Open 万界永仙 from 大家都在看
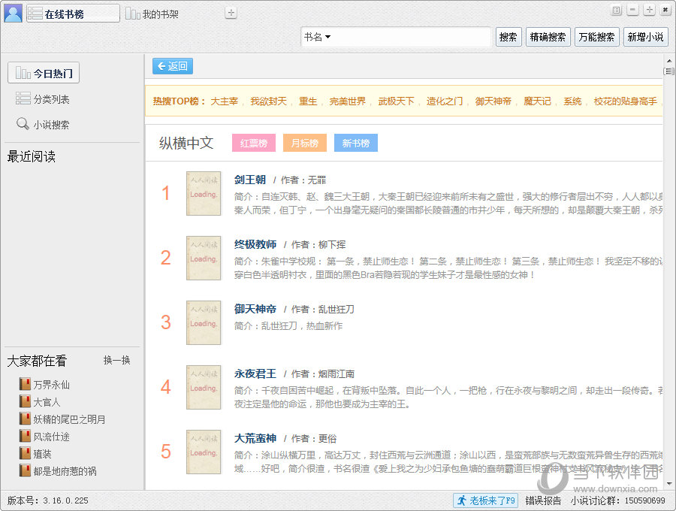The height and width of the screenshot is (511, 676). 51,384
